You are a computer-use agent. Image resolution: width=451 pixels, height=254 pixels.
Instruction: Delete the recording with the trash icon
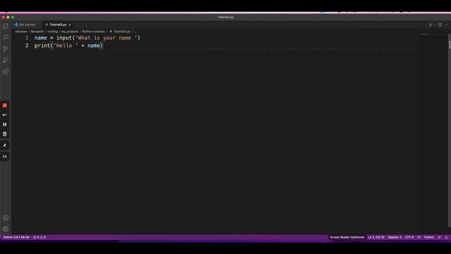5,134
